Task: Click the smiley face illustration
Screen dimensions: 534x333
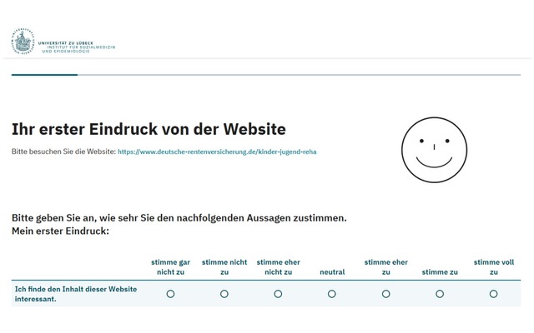Action: 434,150
